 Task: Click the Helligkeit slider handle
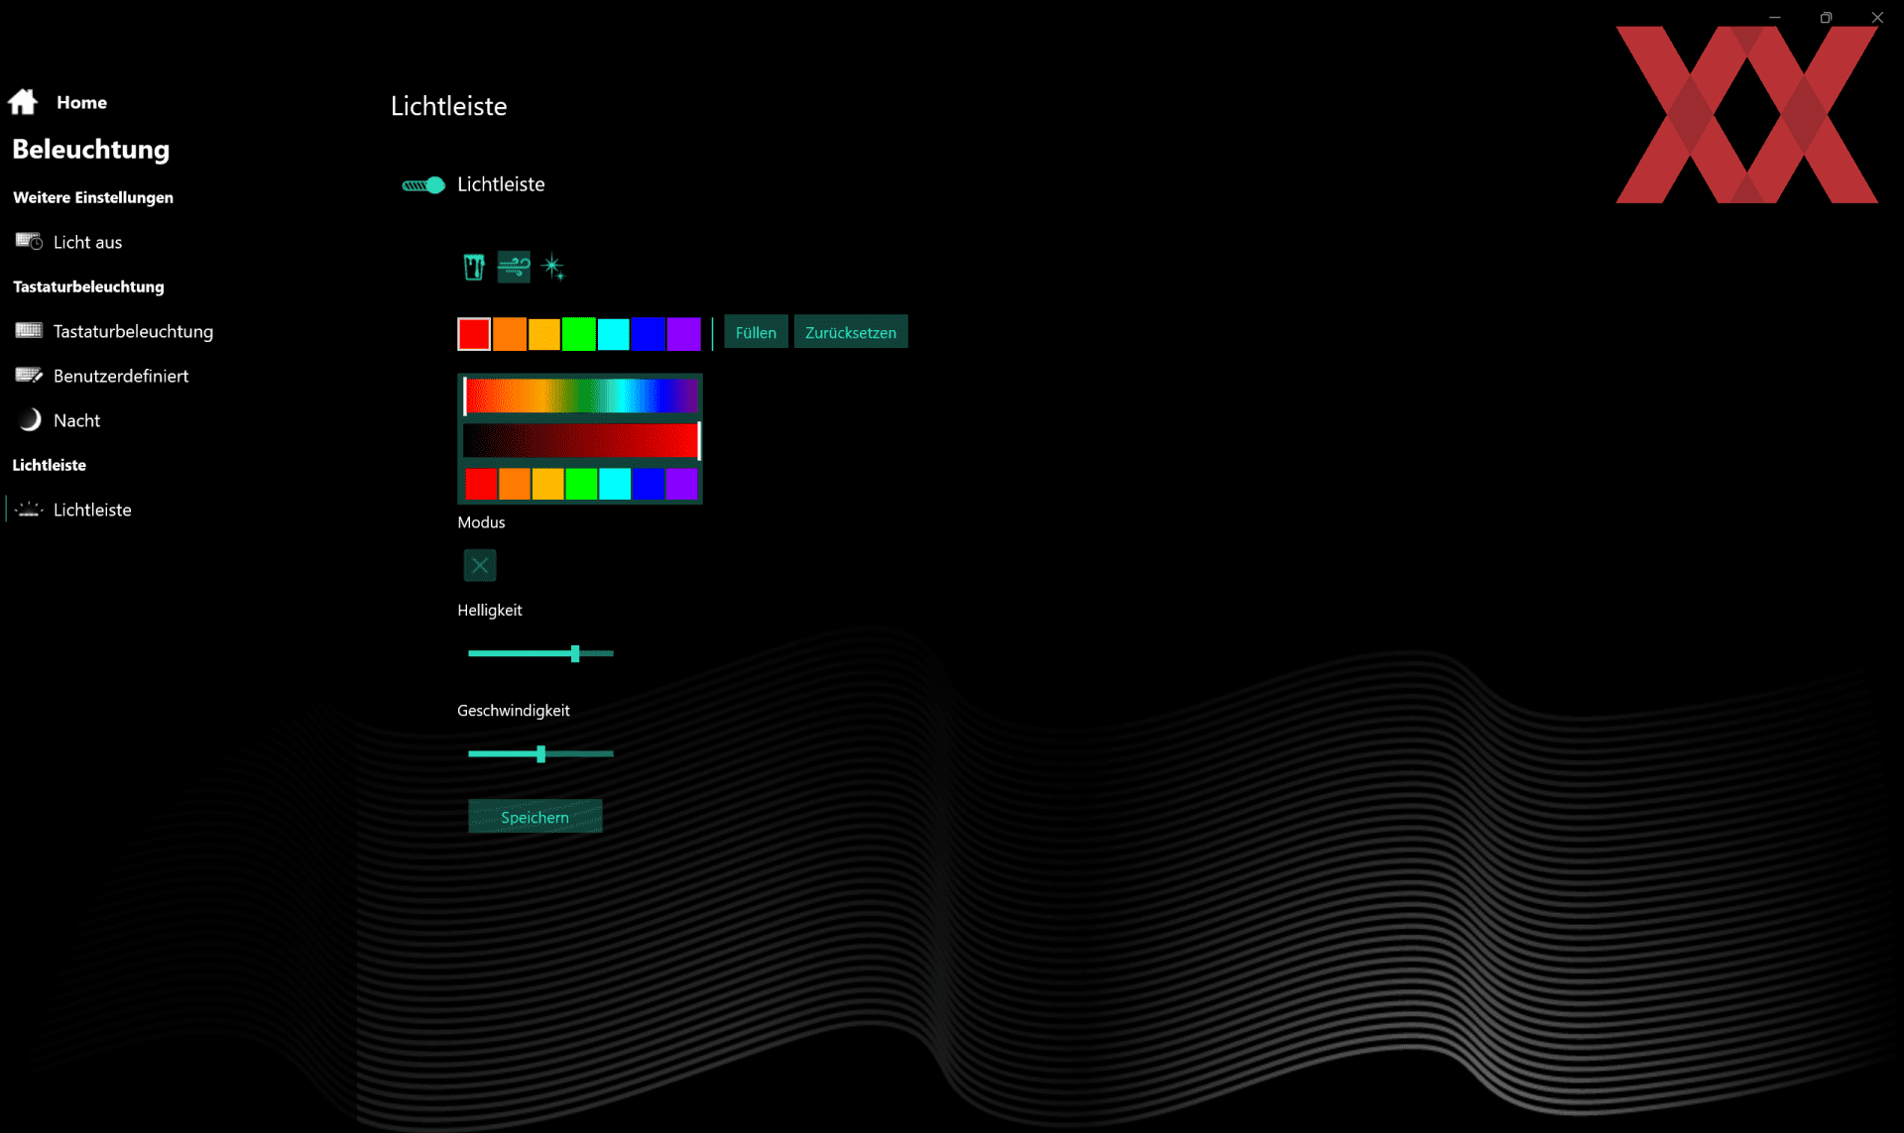(x=575, y=653)
